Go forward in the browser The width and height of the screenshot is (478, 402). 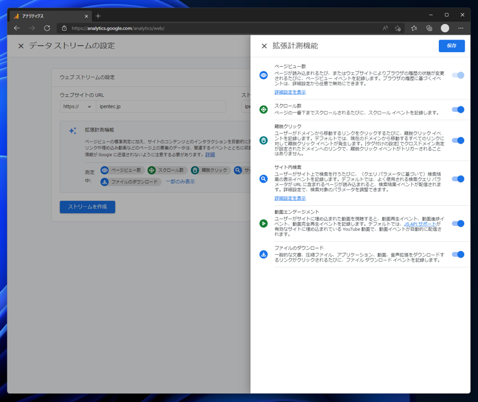pos(31,28)
